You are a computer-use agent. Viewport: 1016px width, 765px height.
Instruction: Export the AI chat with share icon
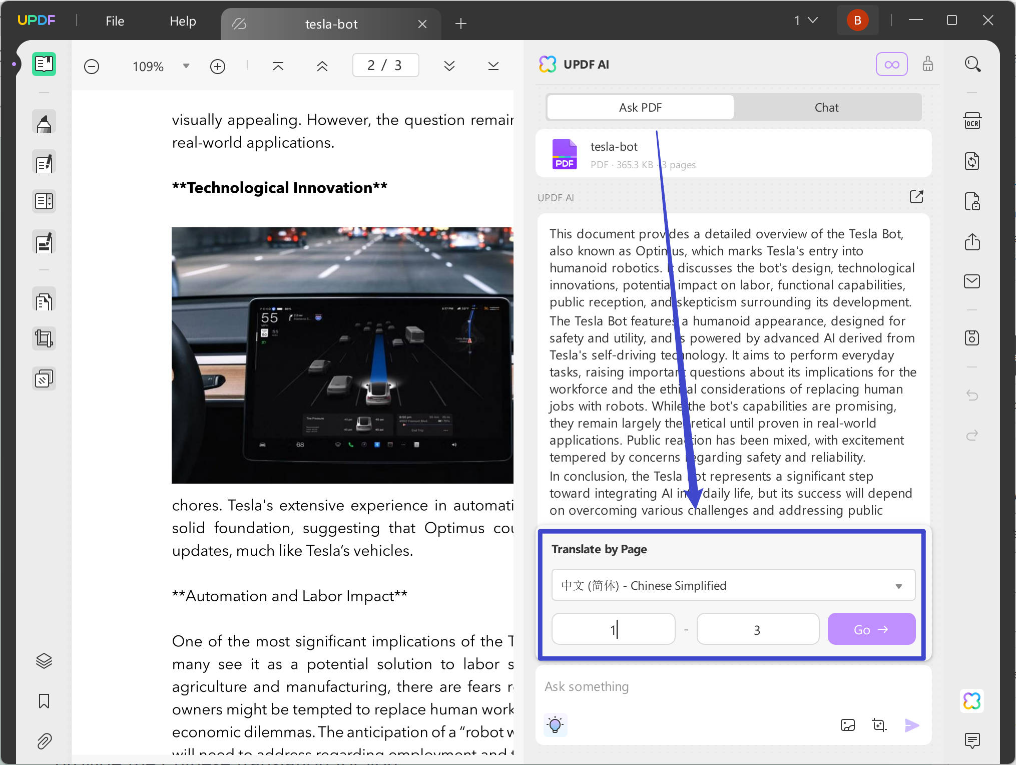point(916,197)
